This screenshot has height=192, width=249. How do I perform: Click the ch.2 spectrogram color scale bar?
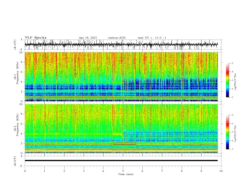[227, 132]
